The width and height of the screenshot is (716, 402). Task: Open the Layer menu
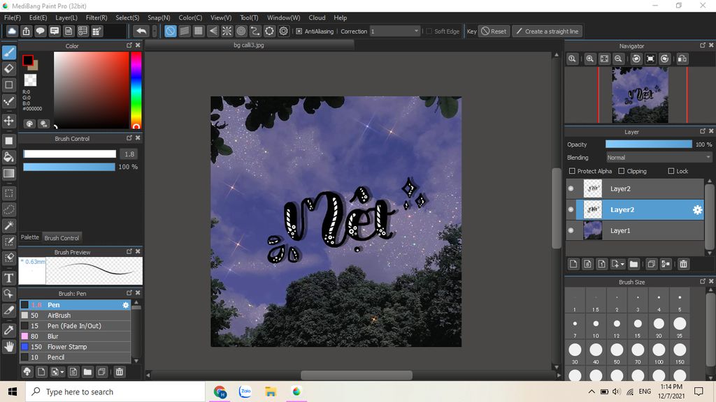(x=66, y=17)
